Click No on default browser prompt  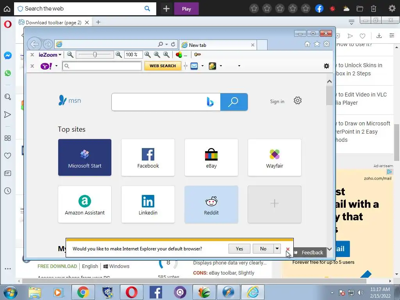point(263,249)
